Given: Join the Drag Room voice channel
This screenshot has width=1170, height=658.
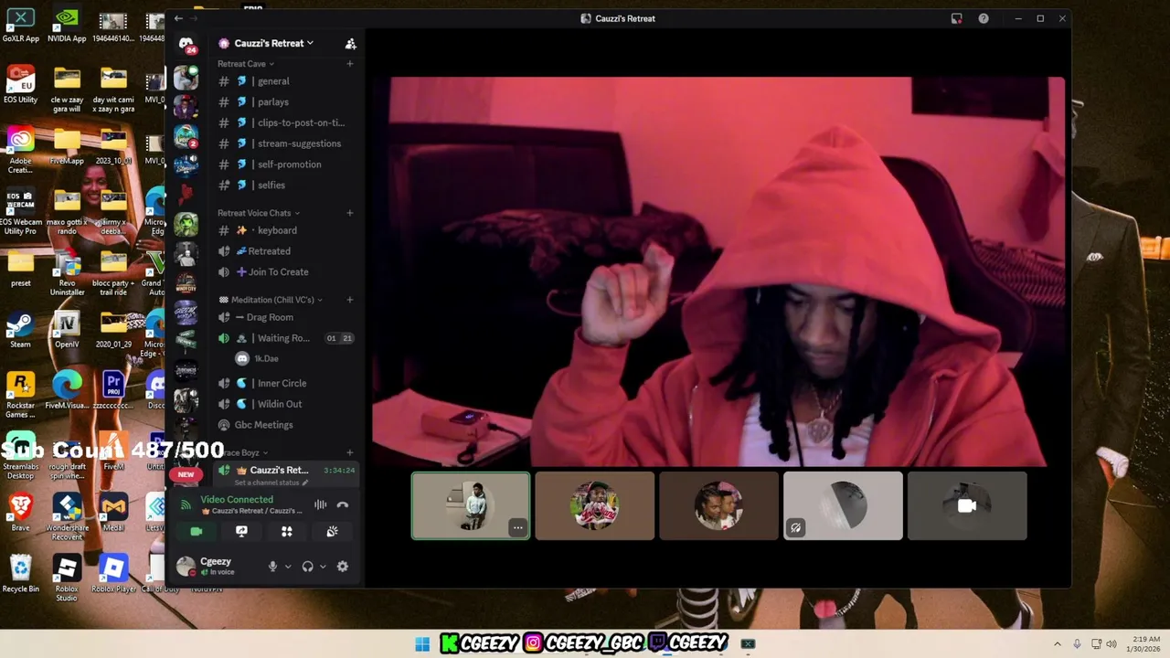Looking at the screenshot, I should point(286,317).
